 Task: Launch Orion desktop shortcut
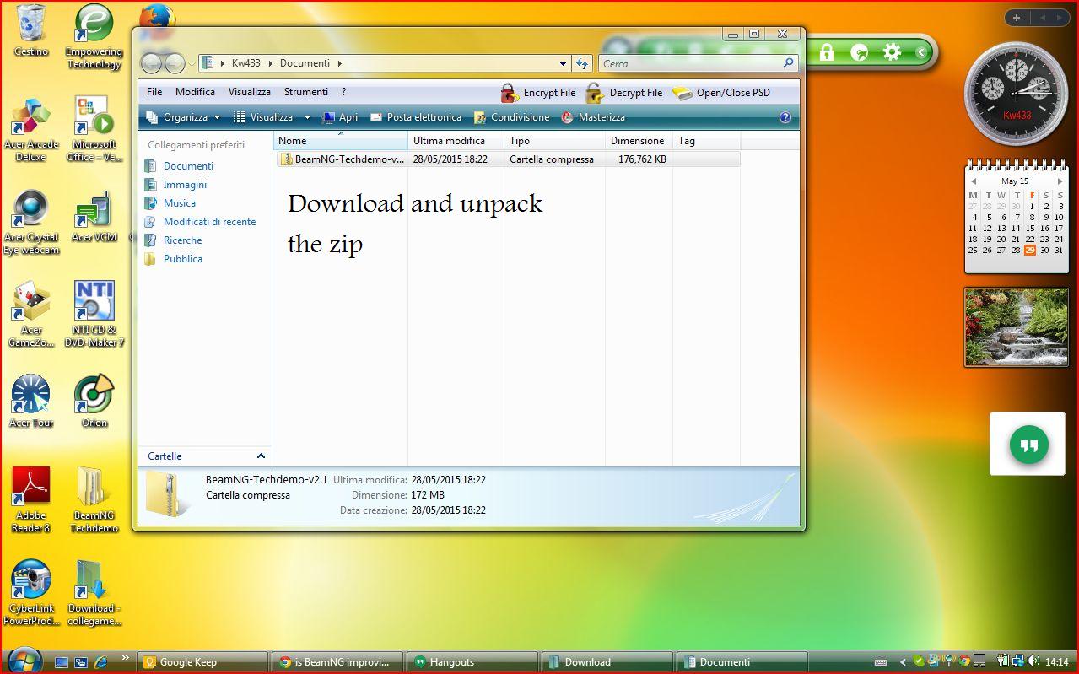[94, 402]
